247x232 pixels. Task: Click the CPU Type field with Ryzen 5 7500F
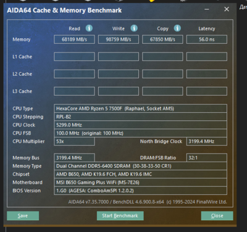[141, 109]
